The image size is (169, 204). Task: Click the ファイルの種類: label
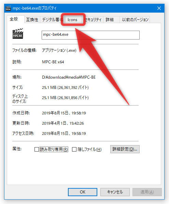pos(24,50)
